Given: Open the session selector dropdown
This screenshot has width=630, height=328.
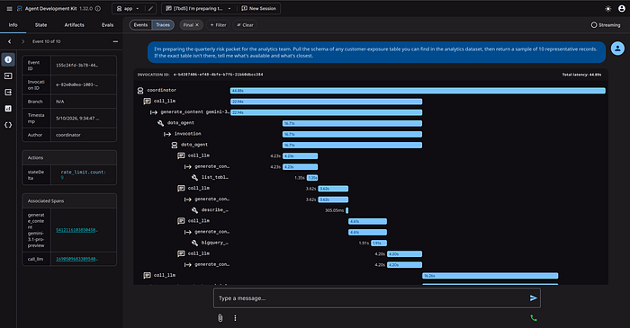Looking at the screenshot, I should [199, 8].
